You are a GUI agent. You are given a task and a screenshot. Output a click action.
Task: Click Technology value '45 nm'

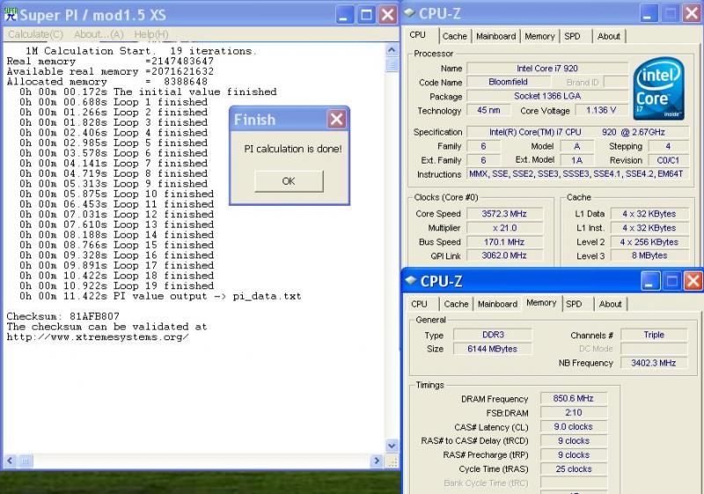click(x=488, y=110)
